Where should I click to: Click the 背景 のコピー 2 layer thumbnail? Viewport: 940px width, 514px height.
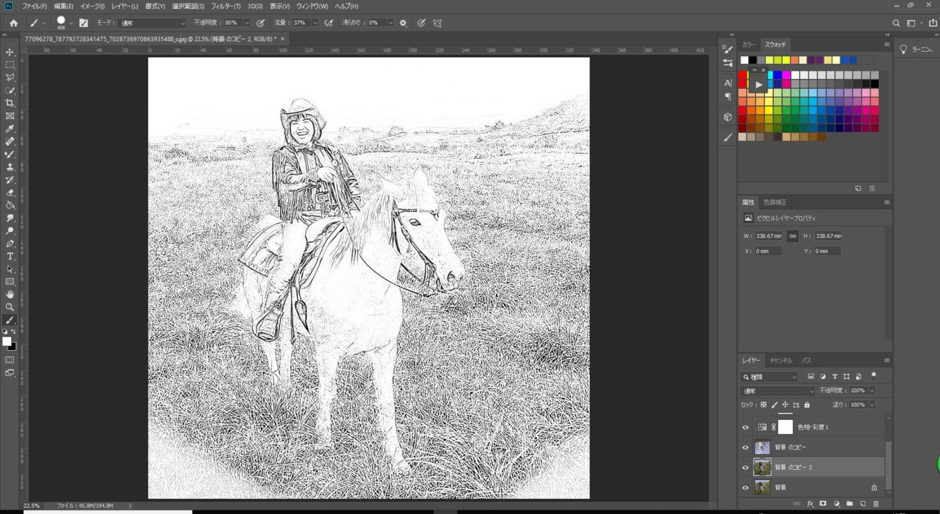point(762,467)
